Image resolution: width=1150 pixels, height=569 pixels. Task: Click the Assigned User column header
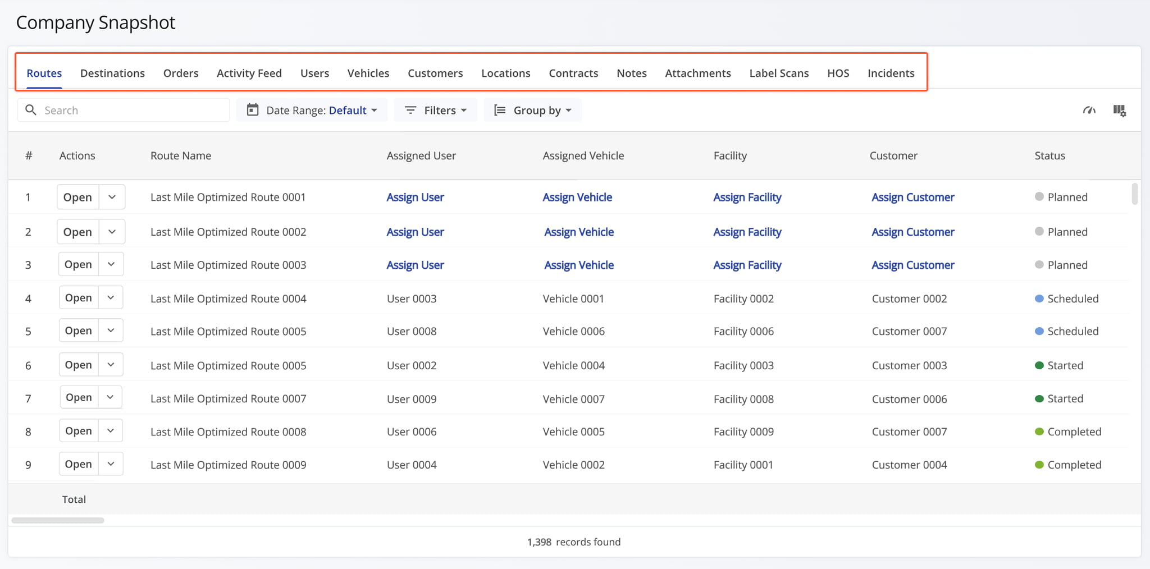(x=421, y=155)
